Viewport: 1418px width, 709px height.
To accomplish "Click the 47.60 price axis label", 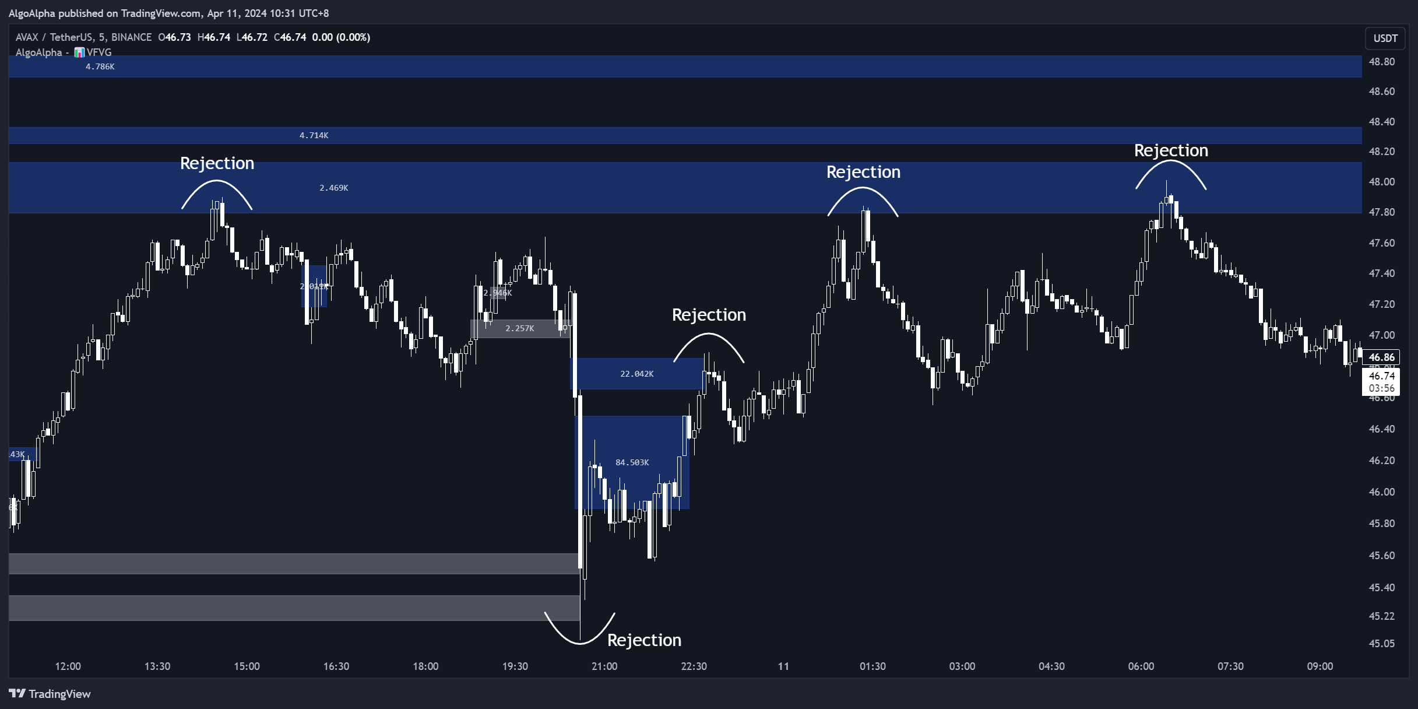I will 1382,243.
